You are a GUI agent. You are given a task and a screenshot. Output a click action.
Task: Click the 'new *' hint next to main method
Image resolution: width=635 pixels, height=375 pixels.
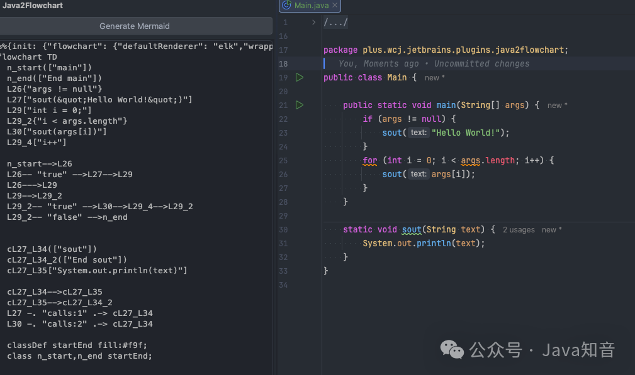556,105
